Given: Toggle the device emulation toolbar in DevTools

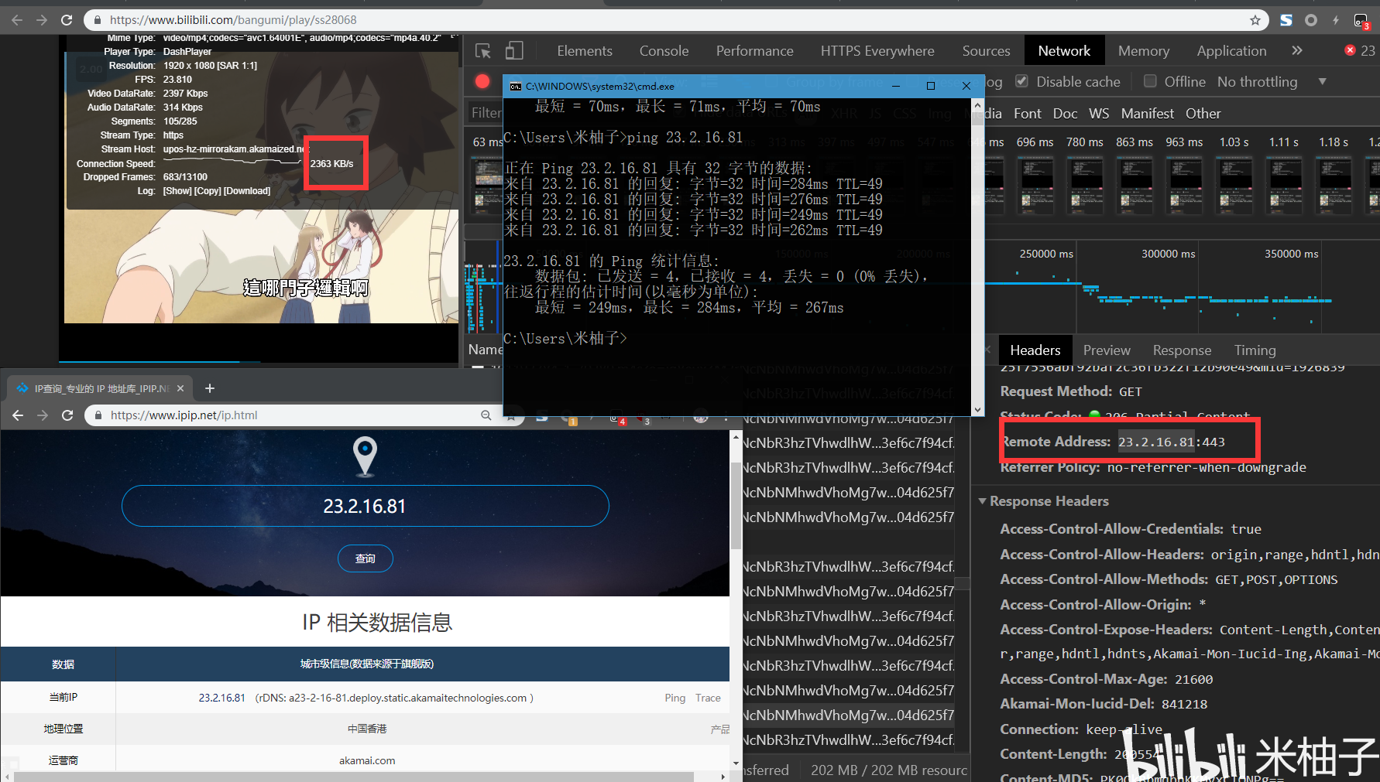Looking at the screenshot, I should coord(513,50).
